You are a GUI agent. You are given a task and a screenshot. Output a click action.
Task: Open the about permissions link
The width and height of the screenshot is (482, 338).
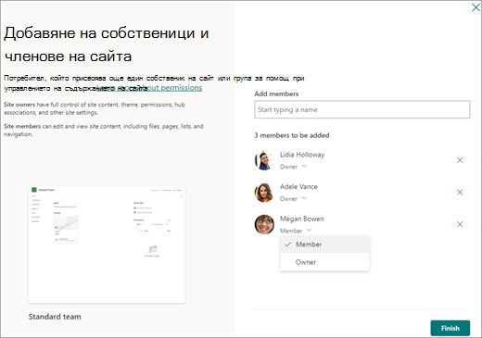click(150, 88)
